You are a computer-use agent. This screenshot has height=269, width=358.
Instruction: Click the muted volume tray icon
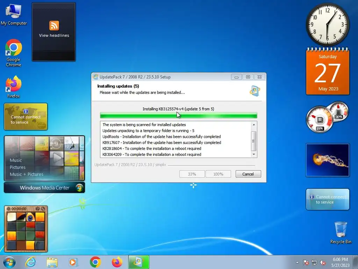(x=323, y=262)
